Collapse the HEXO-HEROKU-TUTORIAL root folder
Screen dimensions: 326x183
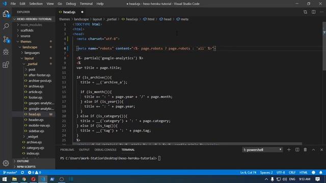(33, 19)
